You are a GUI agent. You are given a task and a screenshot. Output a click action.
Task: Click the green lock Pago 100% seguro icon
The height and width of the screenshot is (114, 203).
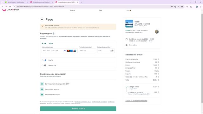42,89
